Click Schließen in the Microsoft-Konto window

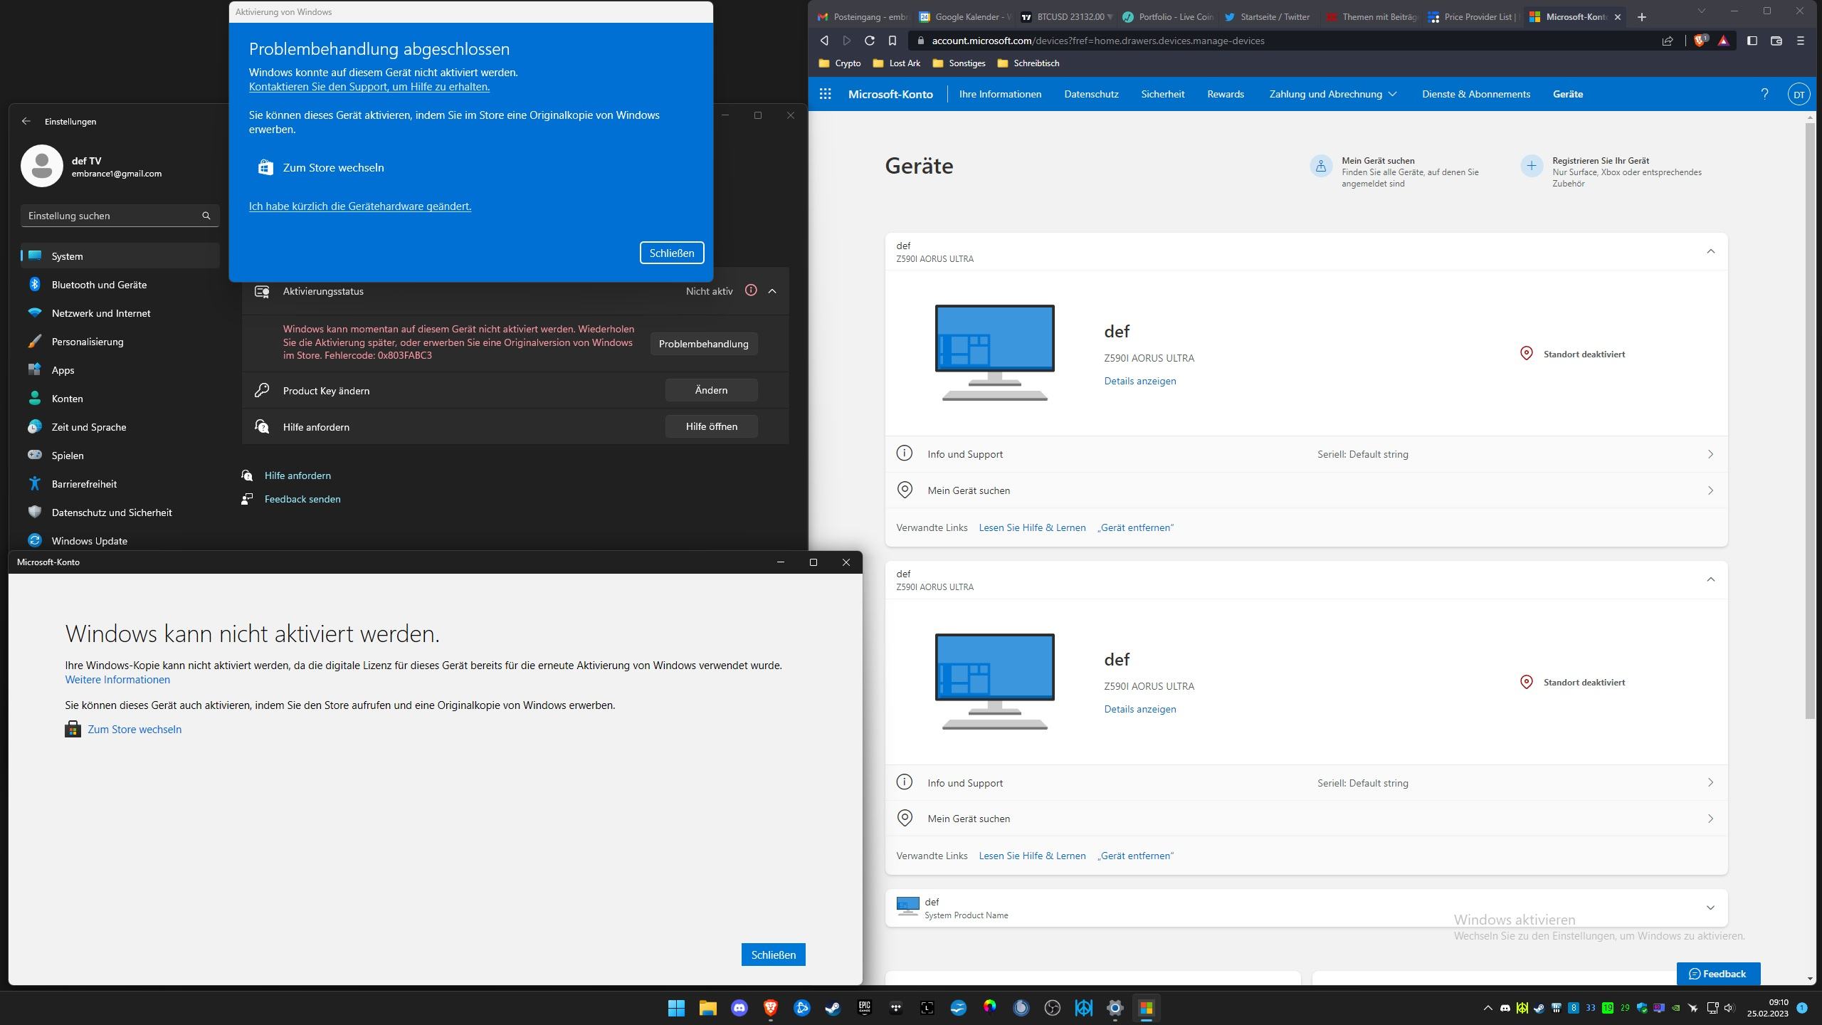(773, 955)
